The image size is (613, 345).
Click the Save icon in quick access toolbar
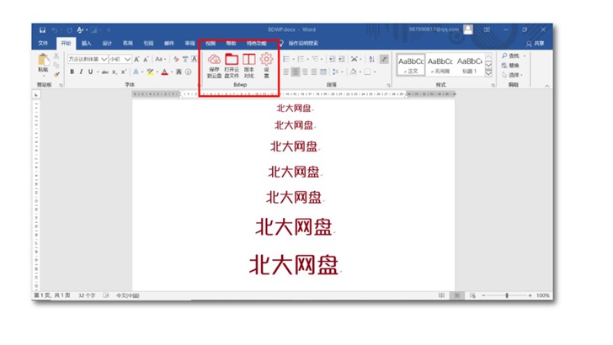(42, 30)
